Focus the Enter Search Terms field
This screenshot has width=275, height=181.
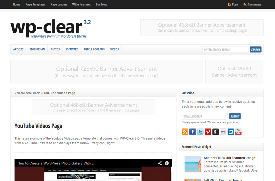(225, 49)
